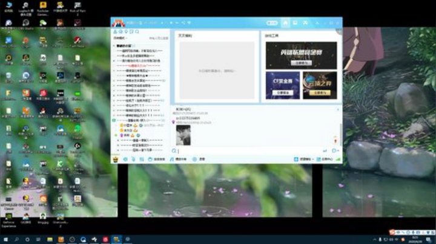This screenshot has width=436, height=244.
Task: Click the green signal bars icon
Action: (x=338, y=159)
